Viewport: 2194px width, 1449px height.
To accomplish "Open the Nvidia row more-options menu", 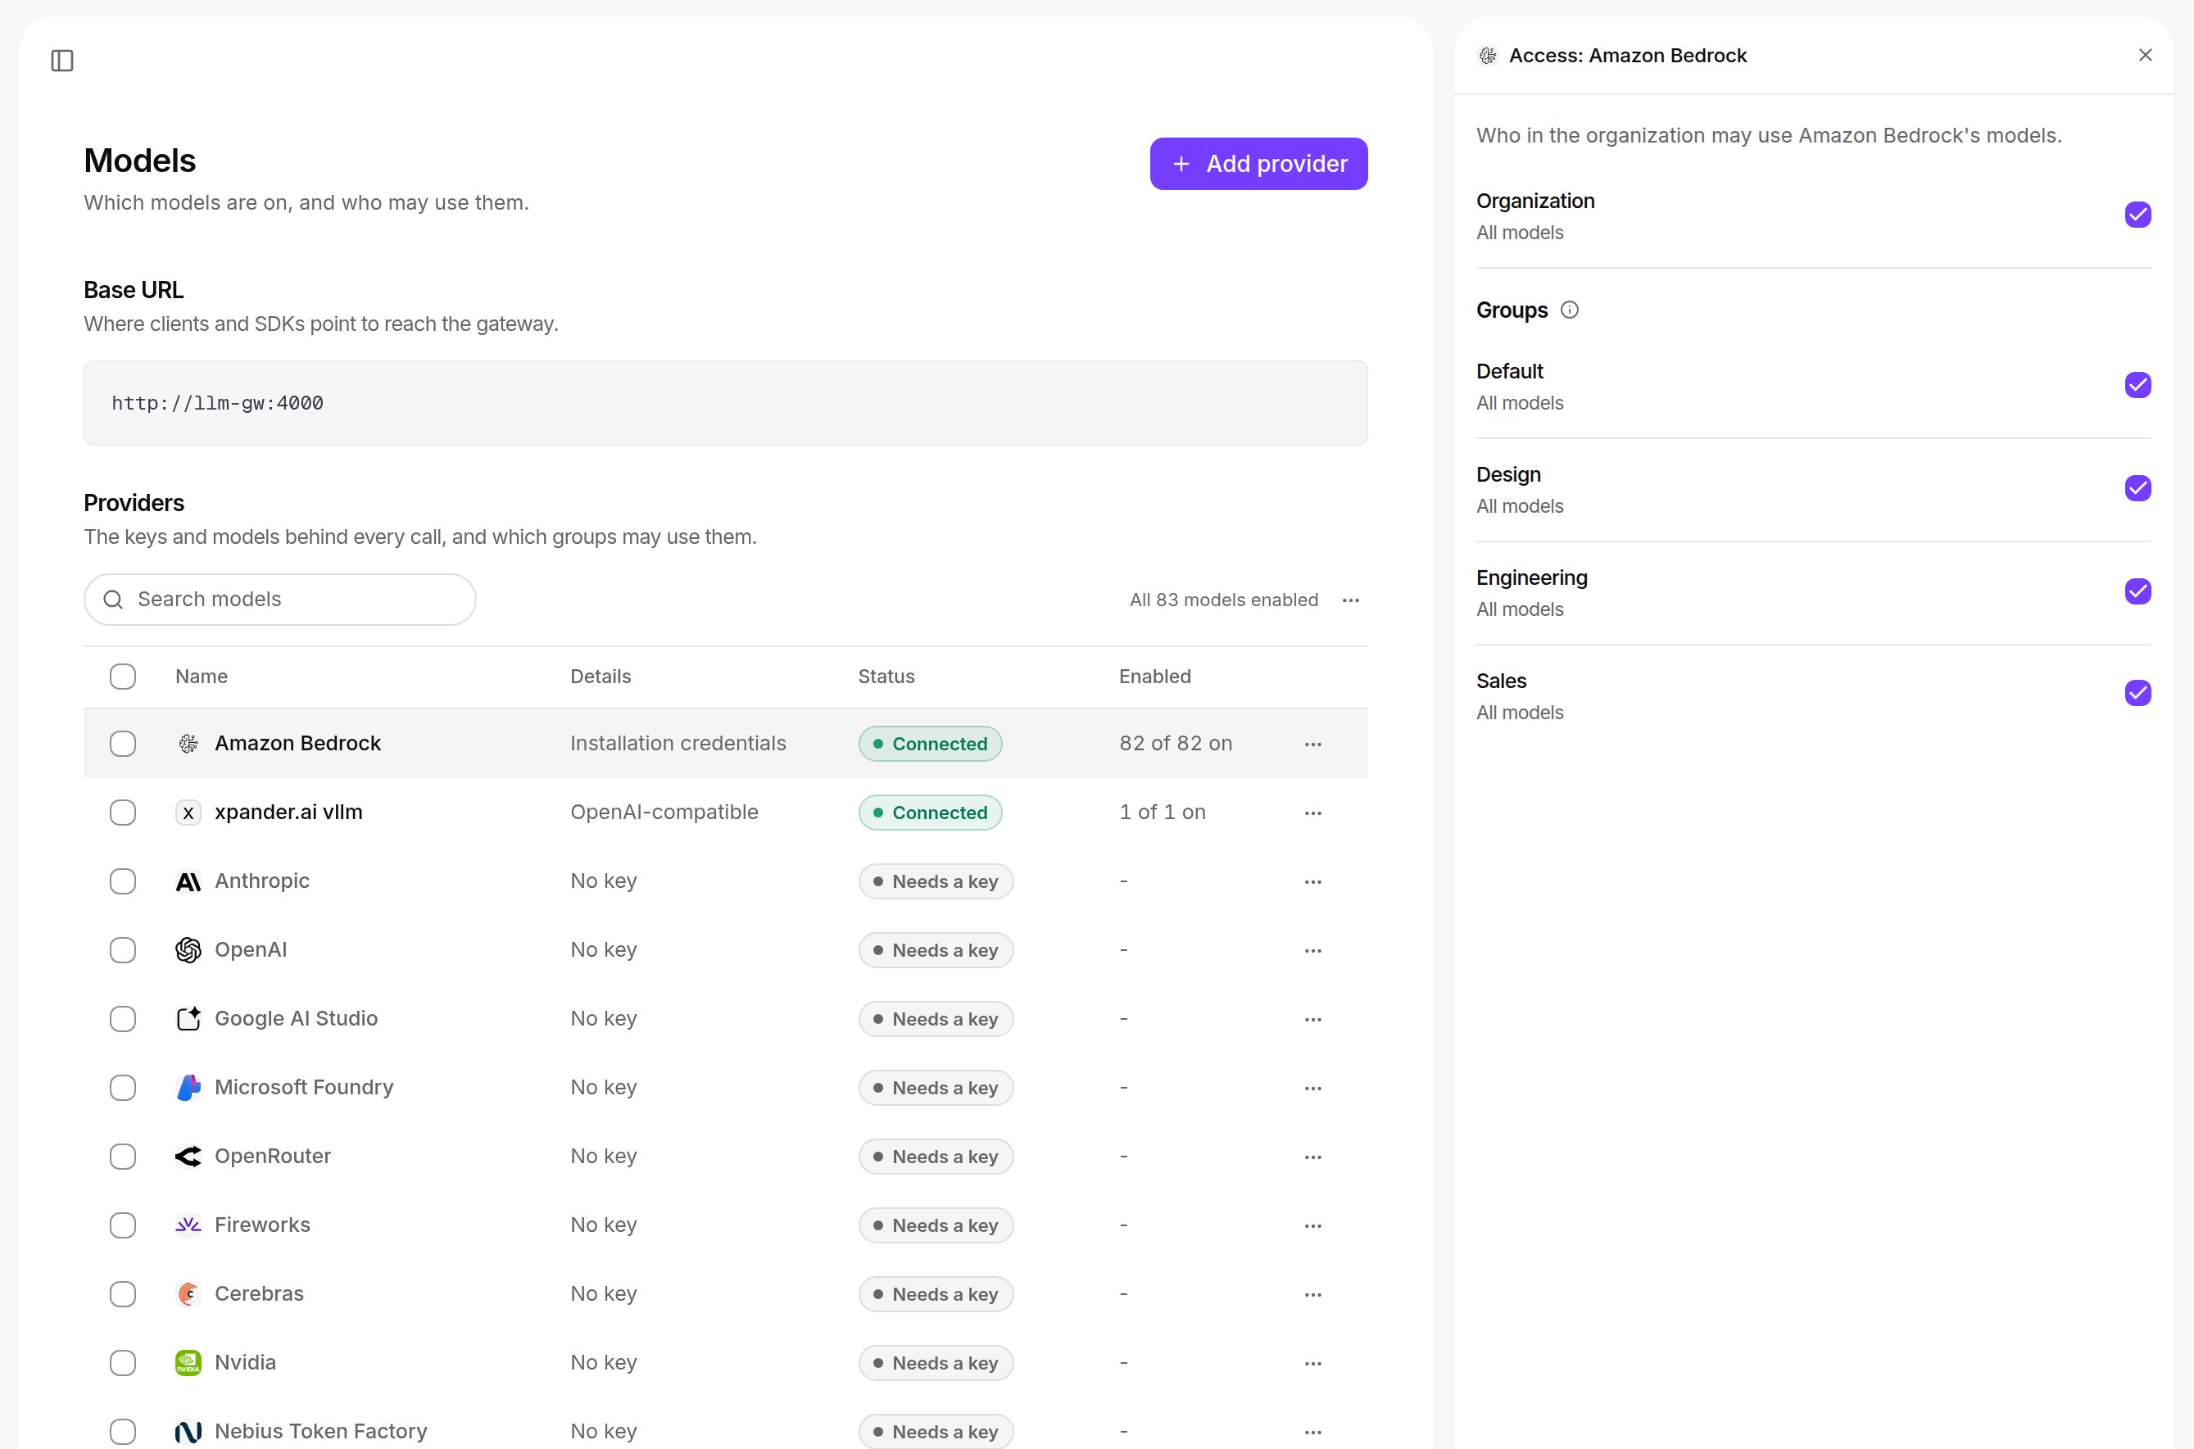I will click(x=1313, y=1364).
